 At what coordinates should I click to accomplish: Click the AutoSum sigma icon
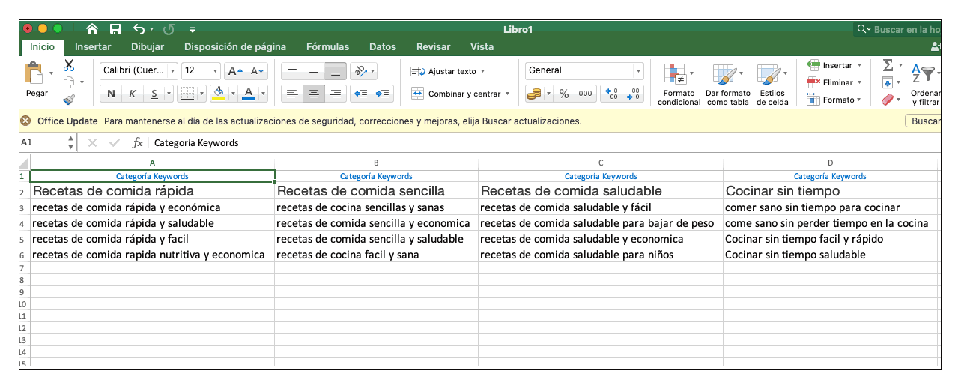pyautogui.click(x=888, y=66)
